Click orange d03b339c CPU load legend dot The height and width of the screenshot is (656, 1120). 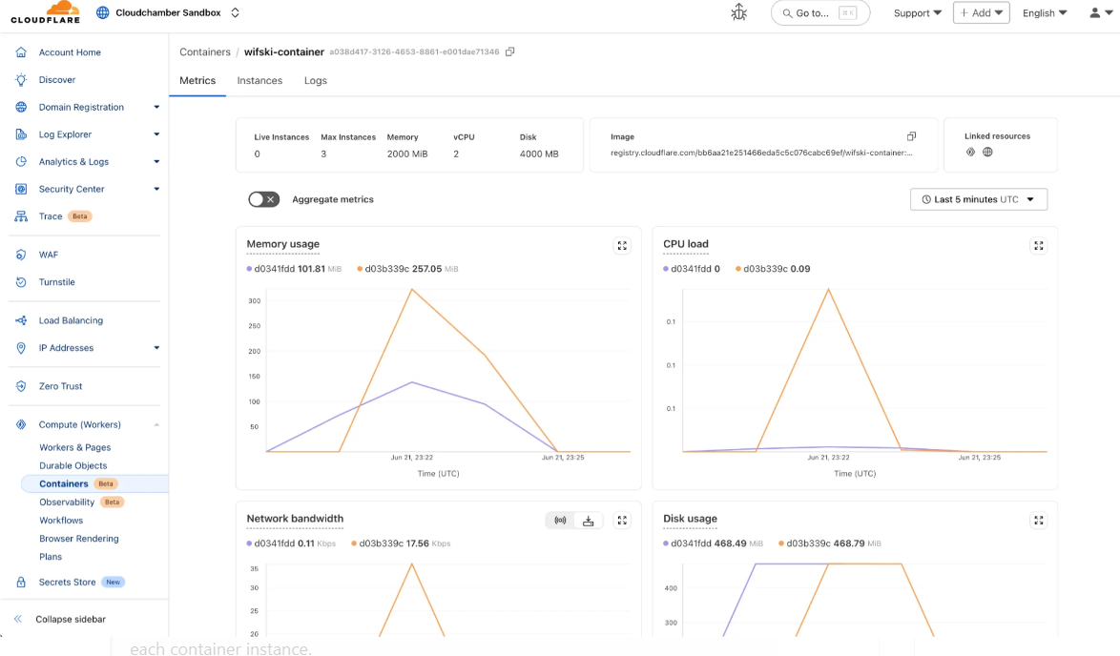coord(737,269)
